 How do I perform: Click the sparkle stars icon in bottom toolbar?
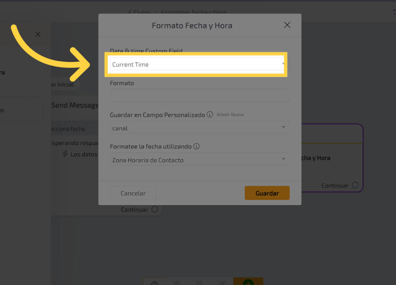point(222,283)
